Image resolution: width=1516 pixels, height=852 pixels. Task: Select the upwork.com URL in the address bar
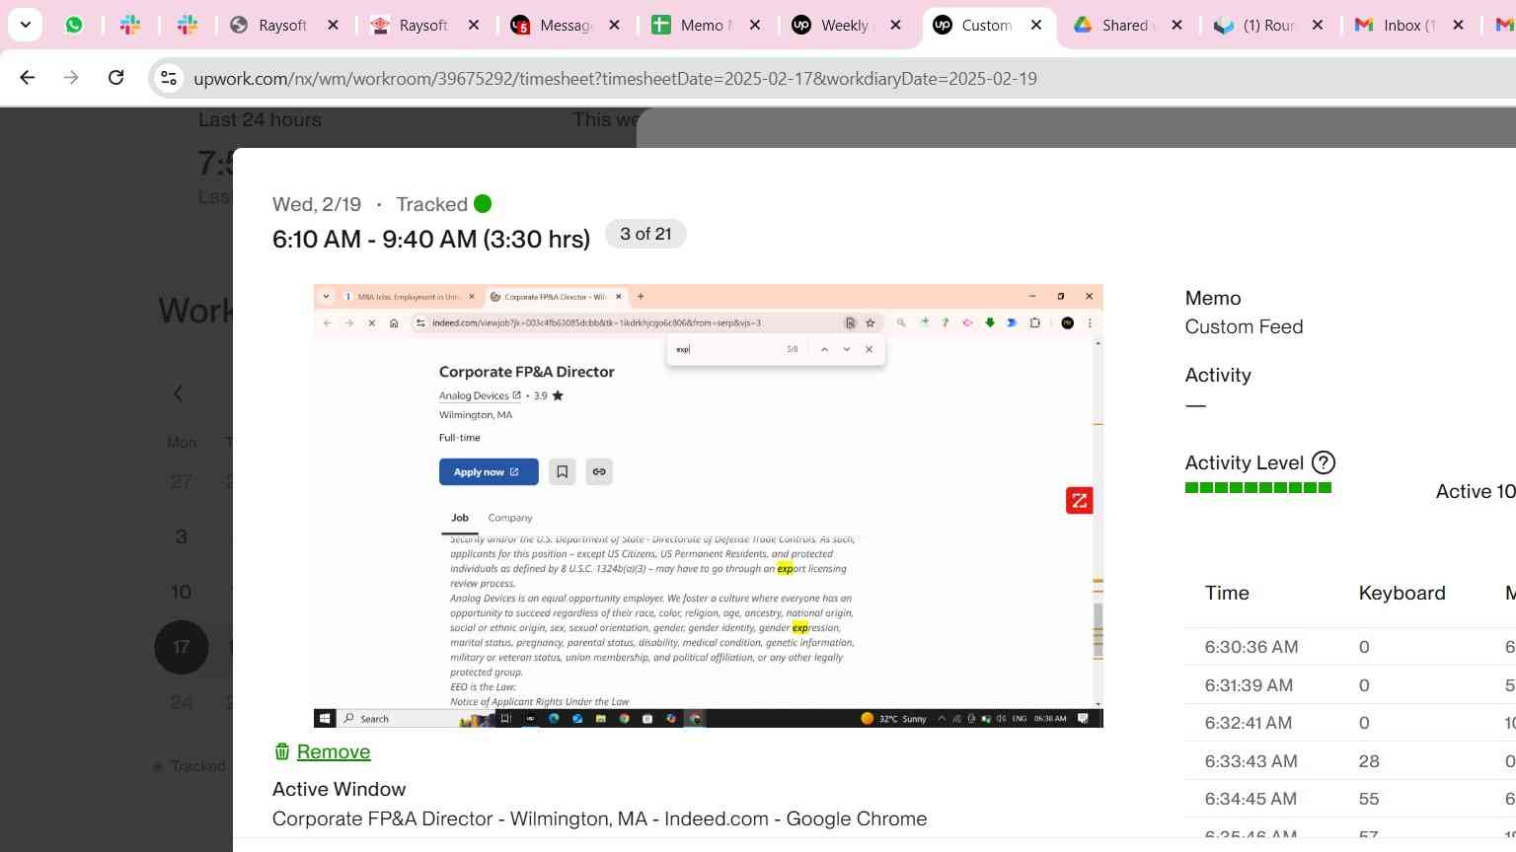pyautogui.click(x=615, y=78)
